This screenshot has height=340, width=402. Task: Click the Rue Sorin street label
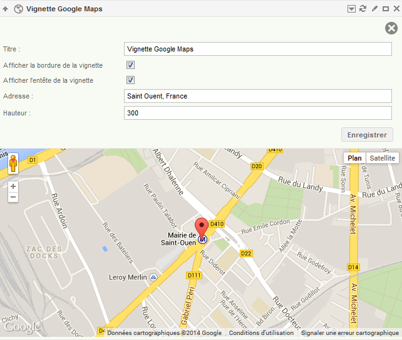(344, 179)
